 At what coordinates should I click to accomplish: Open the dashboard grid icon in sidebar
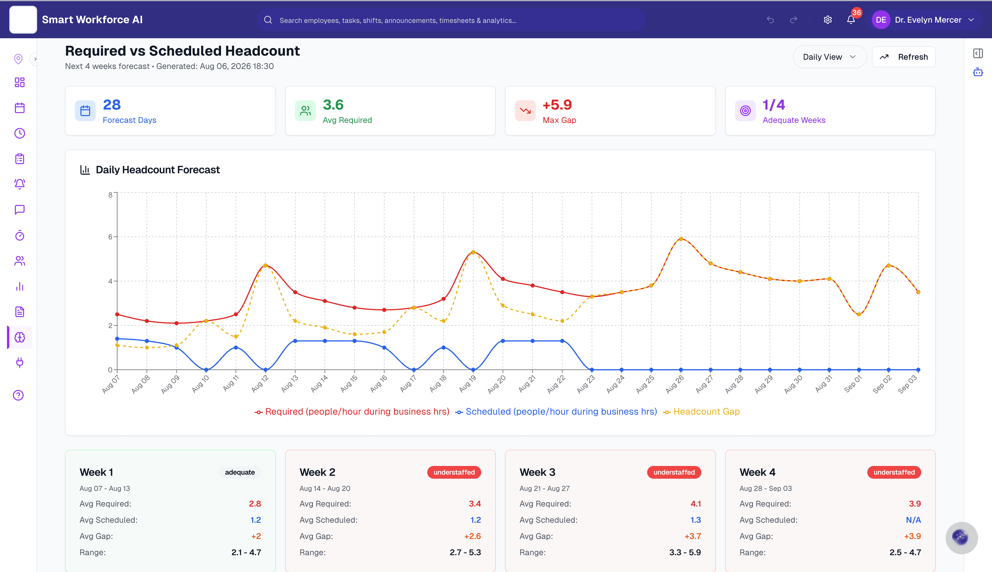click(20, 82)
